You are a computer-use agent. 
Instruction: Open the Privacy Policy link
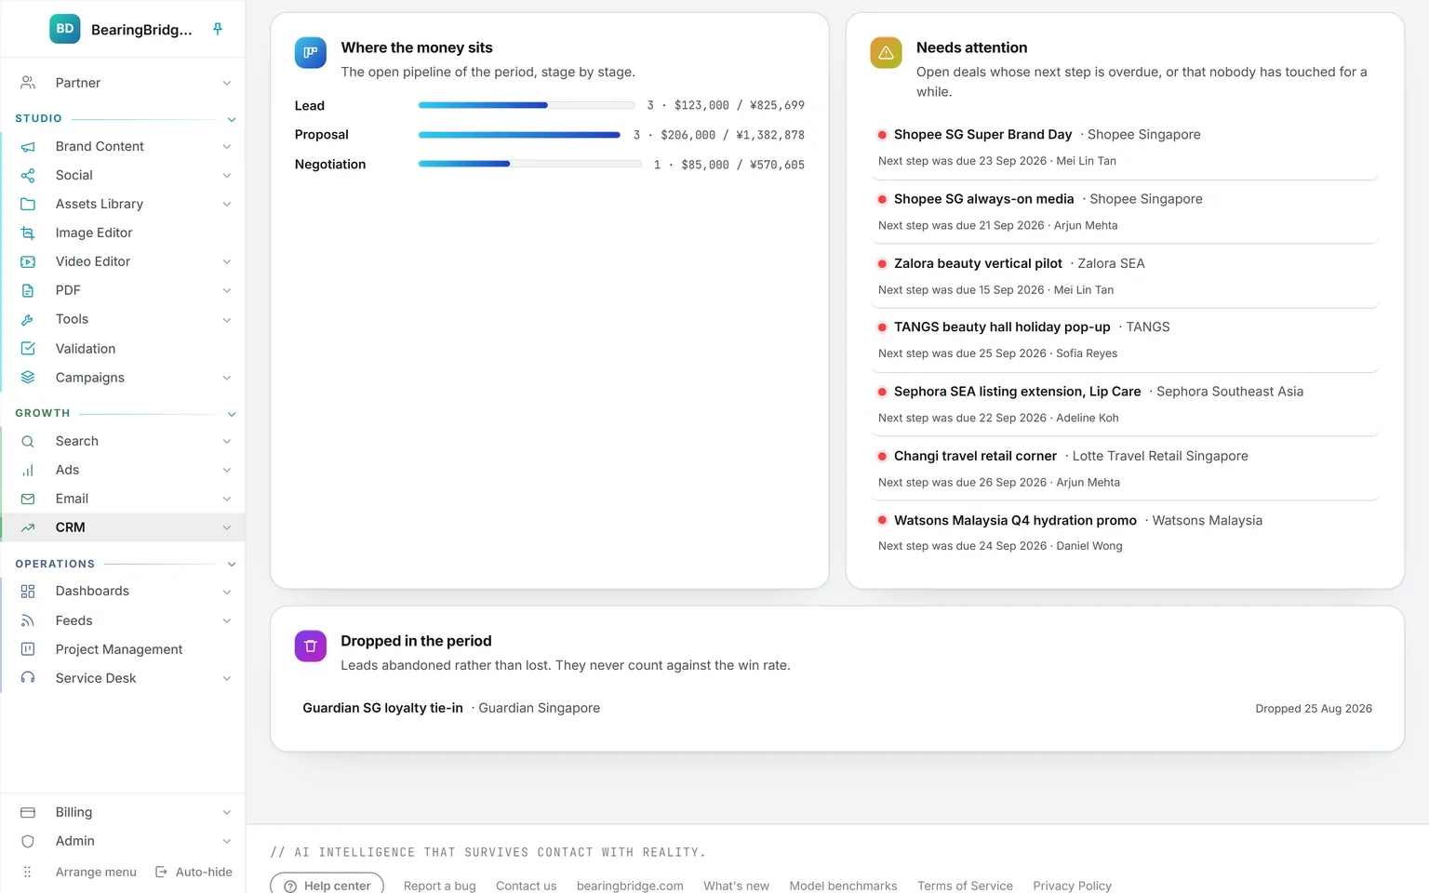coord(1072,886)
